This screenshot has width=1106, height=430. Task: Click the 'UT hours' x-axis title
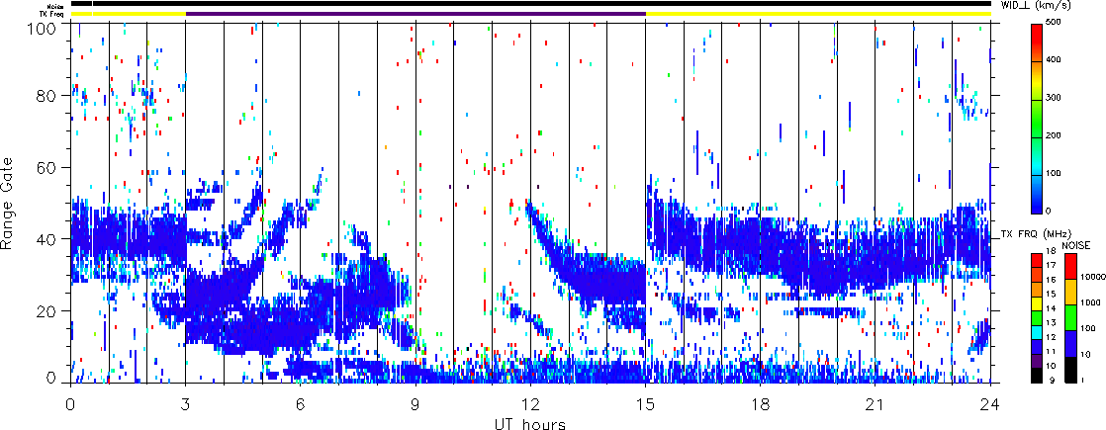click(x=529, y=423)
